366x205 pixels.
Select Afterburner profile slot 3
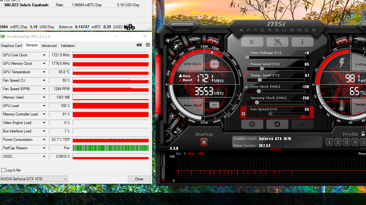(347, 142)
